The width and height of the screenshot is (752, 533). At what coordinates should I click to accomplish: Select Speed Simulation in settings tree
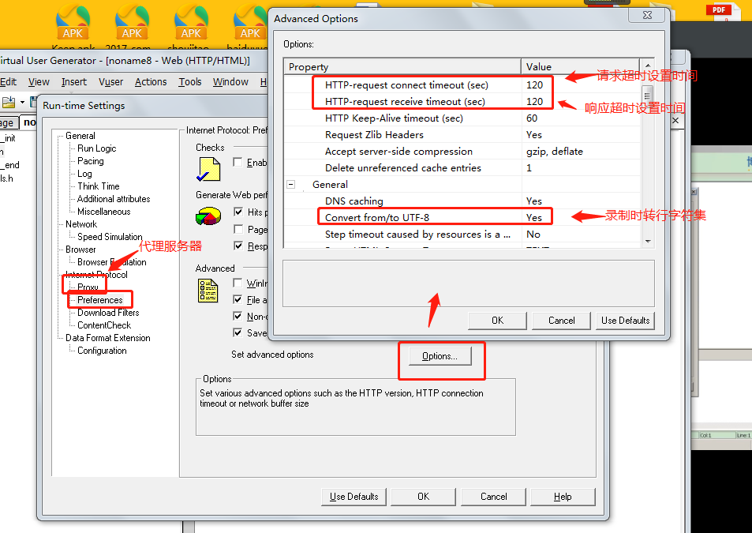tap(110, 237)
